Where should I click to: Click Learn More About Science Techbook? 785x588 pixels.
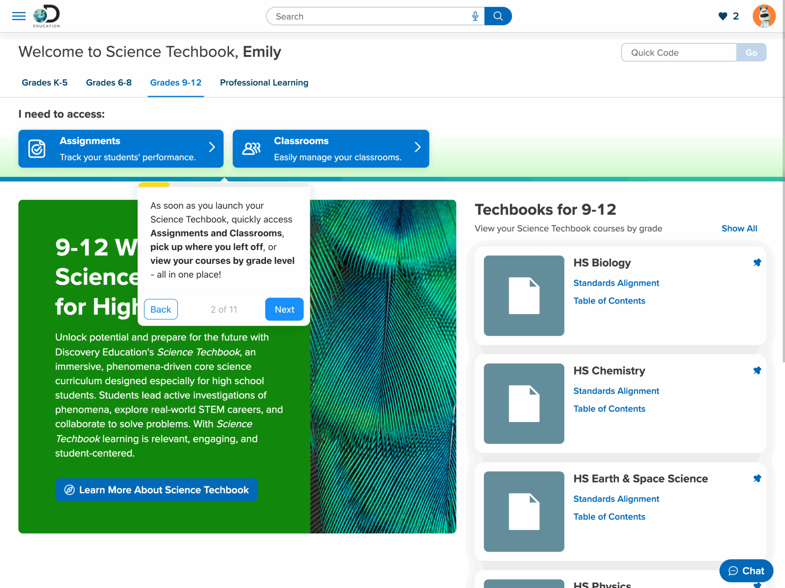[x=157, y=490]
